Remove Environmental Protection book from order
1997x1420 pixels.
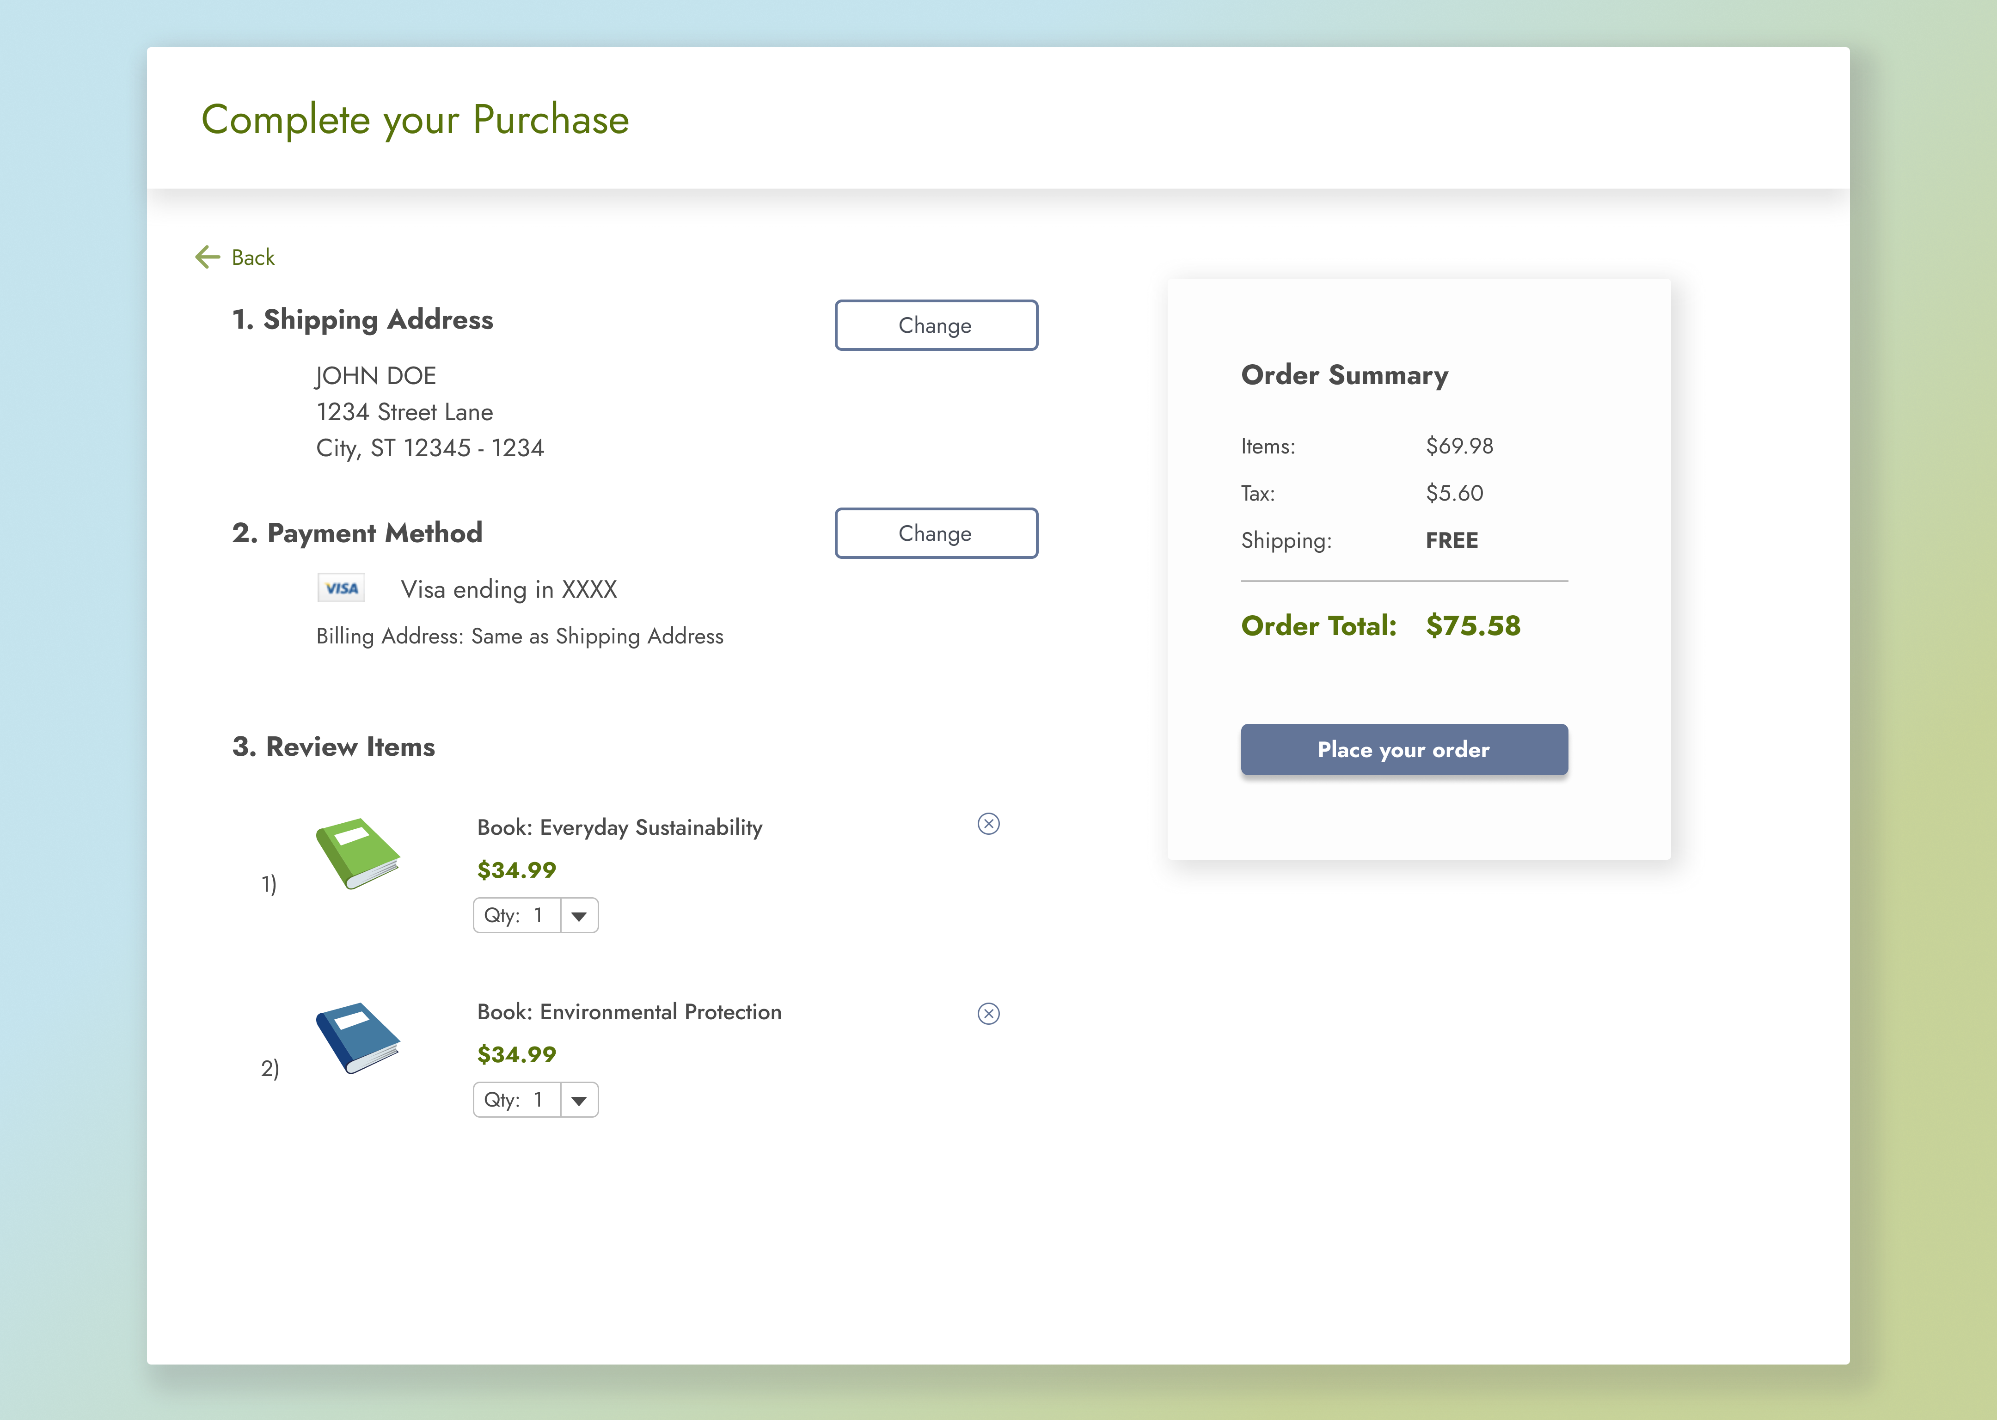pos(988,1013)
